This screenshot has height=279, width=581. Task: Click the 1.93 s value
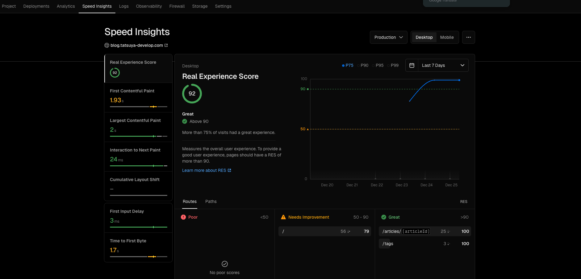point(117,100)
